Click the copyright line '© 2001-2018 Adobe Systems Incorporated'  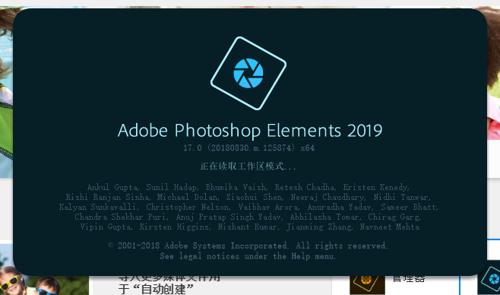tap(198, 246)
